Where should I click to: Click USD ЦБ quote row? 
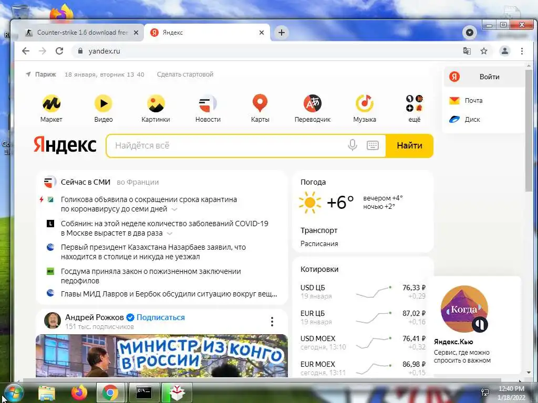pos(363,292)
